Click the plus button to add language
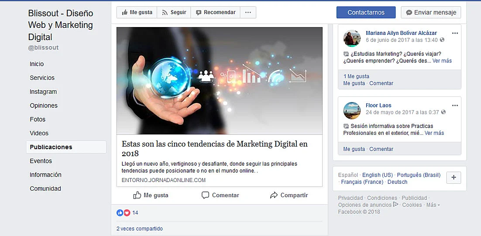The image size is (481, 236). [454, 178]
